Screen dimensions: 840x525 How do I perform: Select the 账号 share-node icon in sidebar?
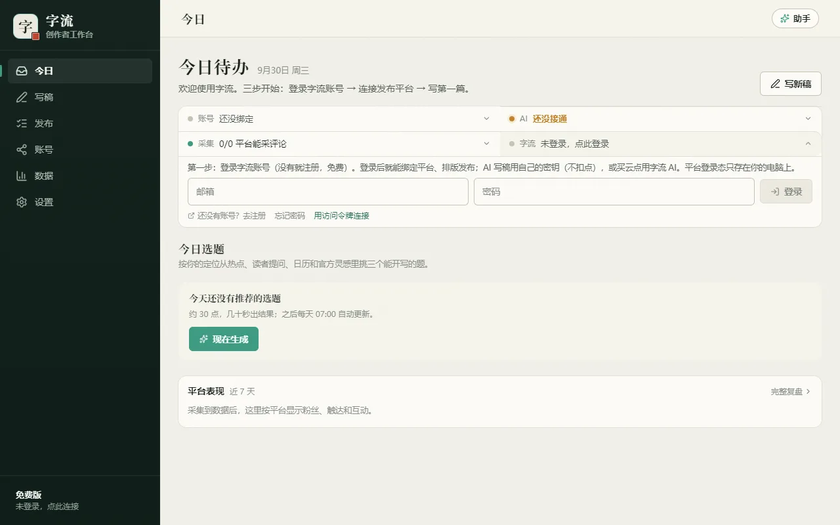22,150
